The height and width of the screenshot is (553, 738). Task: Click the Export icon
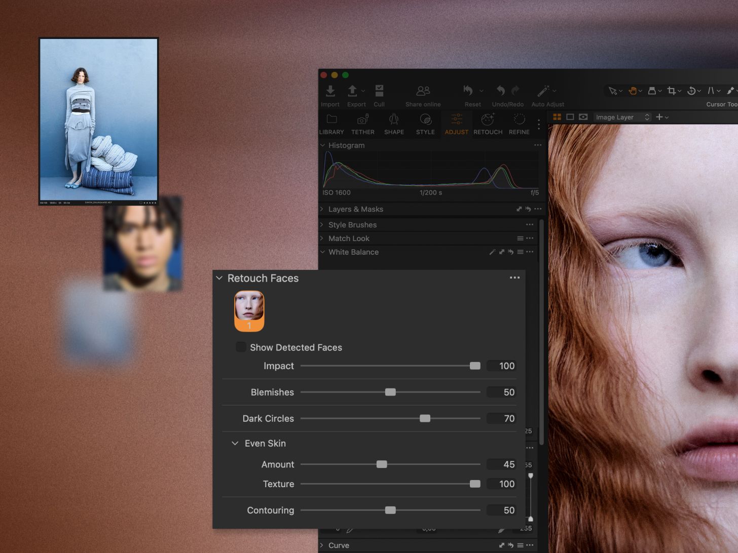coord(353,91)
